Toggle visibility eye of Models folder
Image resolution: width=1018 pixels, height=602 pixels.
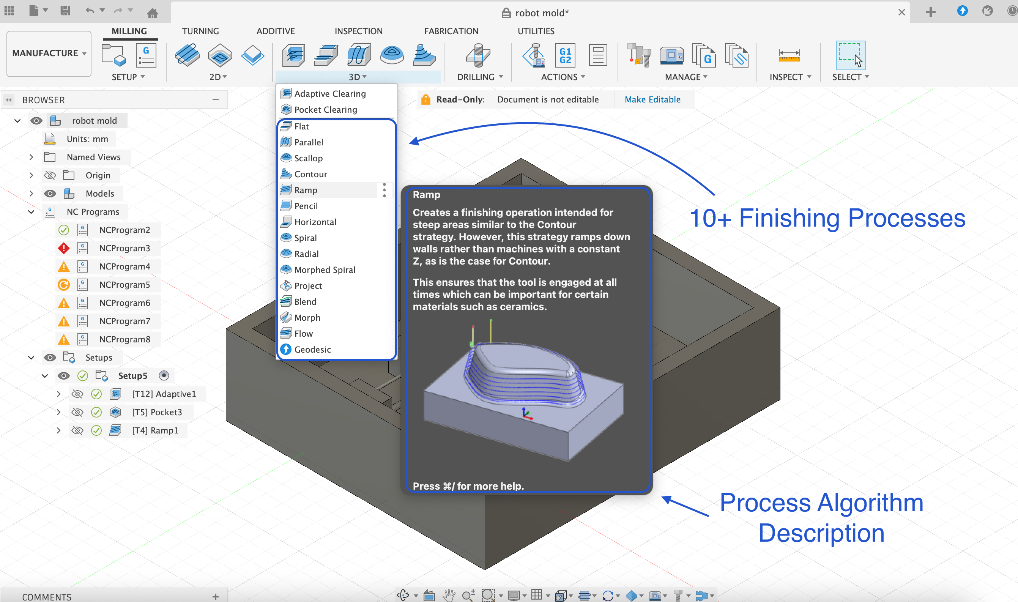(50, 194)
